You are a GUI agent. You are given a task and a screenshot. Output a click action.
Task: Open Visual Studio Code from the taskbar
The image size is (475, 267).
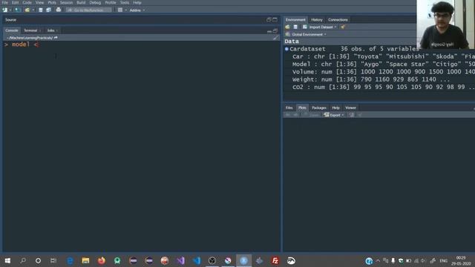point(196,260)
